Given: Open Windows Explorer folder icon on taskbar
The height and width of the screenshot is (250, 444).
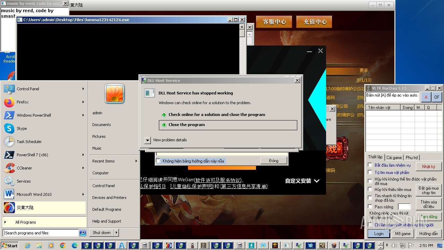Looking at the screenshot, I should [39, 245].
